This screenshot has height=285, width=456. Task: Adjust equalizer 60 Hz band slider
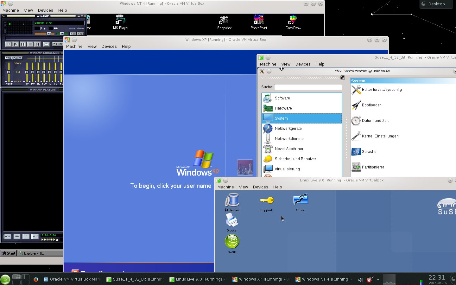coord(27,72)
